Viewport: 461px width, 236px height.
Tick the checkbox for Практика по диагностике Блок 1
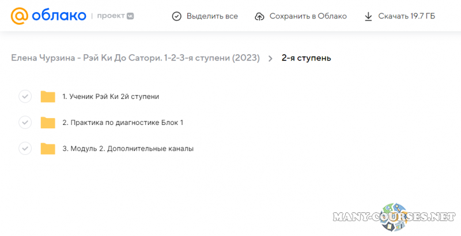click(25, 122)
